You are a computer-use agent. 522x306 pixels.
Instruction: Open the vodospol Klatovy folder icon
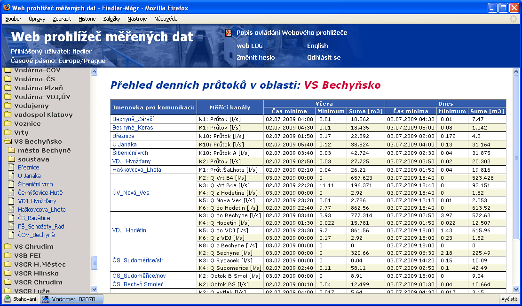point(8,115)
